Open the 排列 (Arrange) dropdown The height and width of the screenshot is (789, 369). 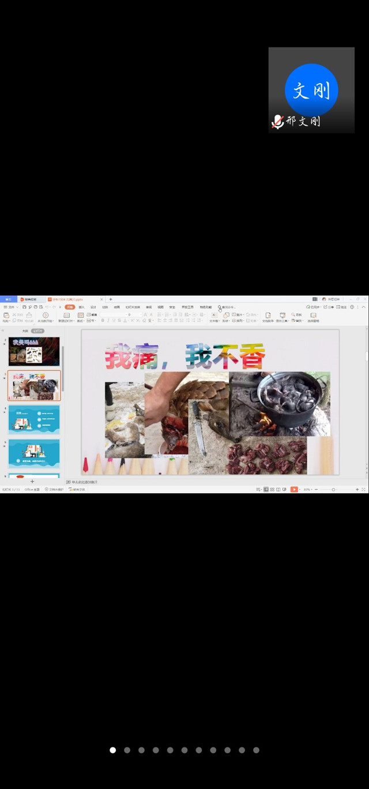(x=238, y=321)
